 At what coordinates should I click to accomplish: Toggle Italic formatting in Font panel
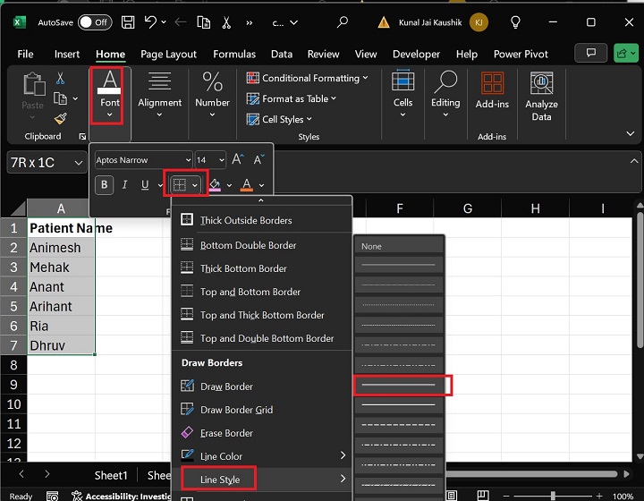coord(124,185)
